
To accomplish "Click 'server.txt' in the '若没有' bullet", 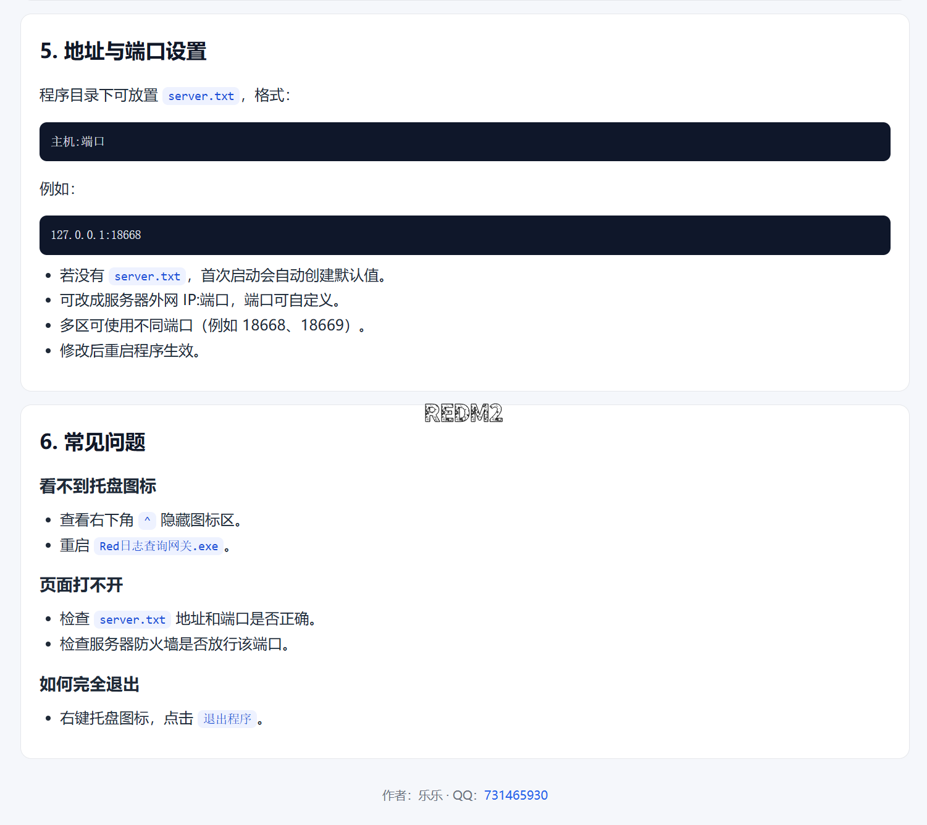I will [x=147, y=277].
